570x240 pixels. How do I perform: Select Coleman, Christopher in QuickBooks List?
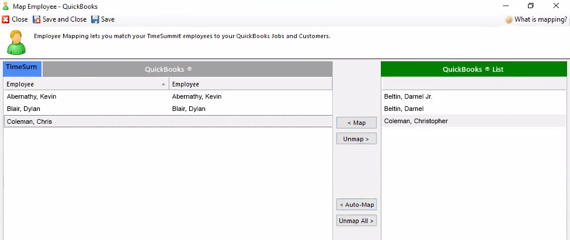(474, 121)
